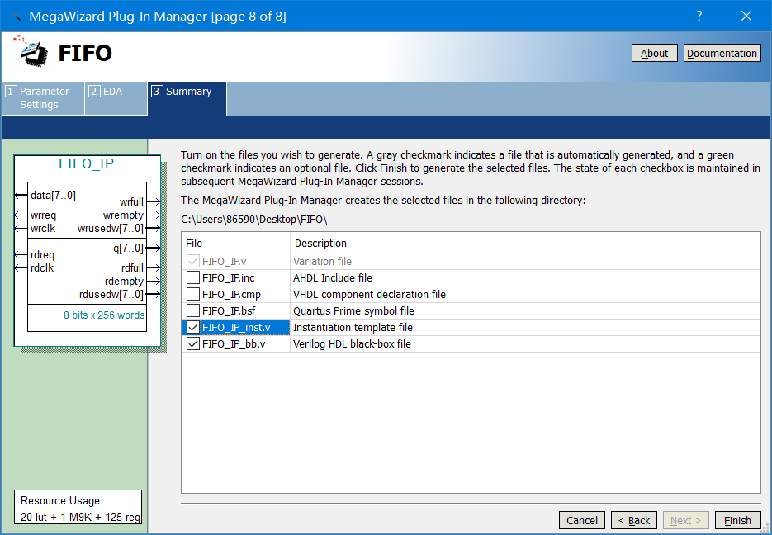
Task: Click the wrclk port label
Action: (x=43, y=229)
